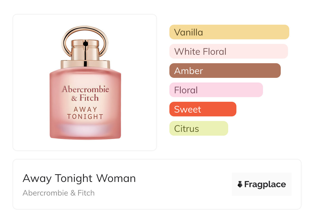Click the Fragplace wordmark text
The image size is (314, 222).
265,184
